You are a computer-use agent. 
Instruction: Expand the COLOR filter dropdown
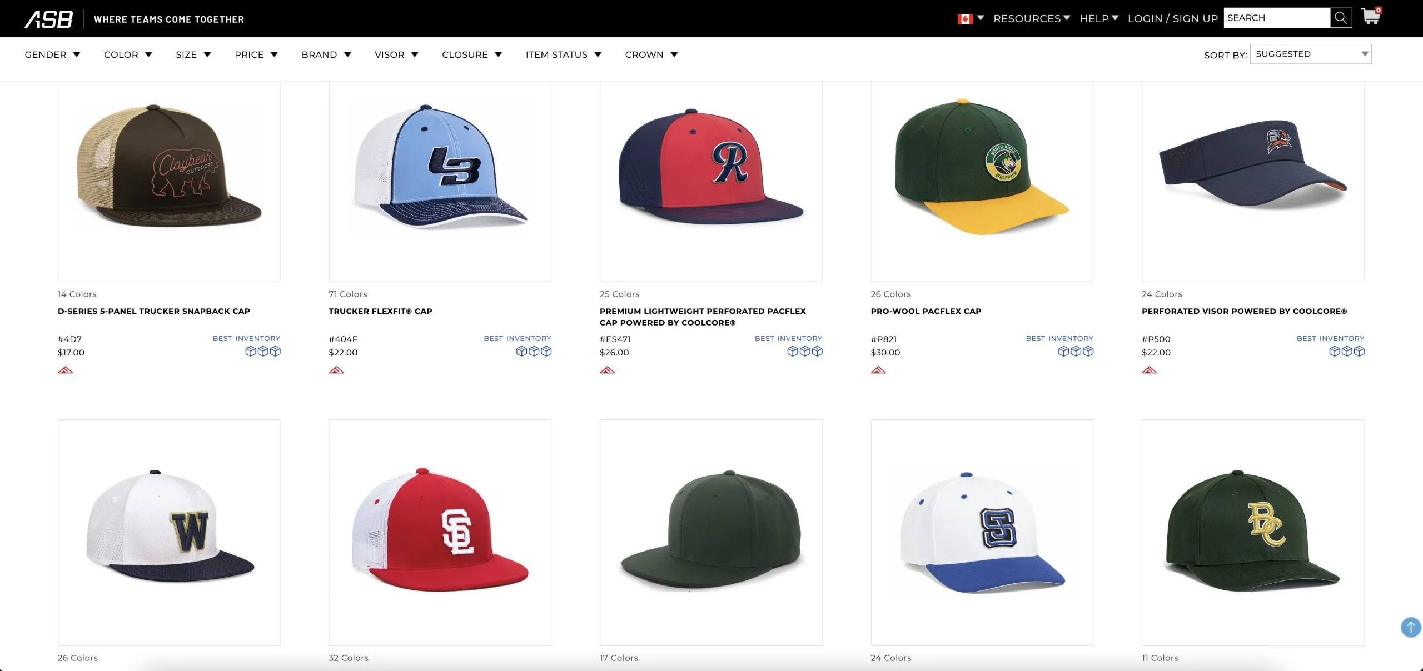(128, 54)
